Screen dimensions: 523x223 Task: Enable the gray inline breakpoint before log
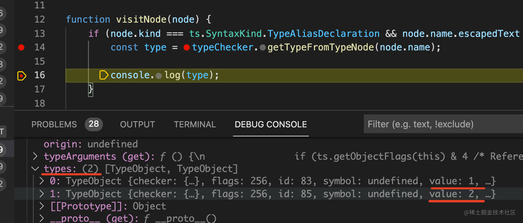click(159, 76)
